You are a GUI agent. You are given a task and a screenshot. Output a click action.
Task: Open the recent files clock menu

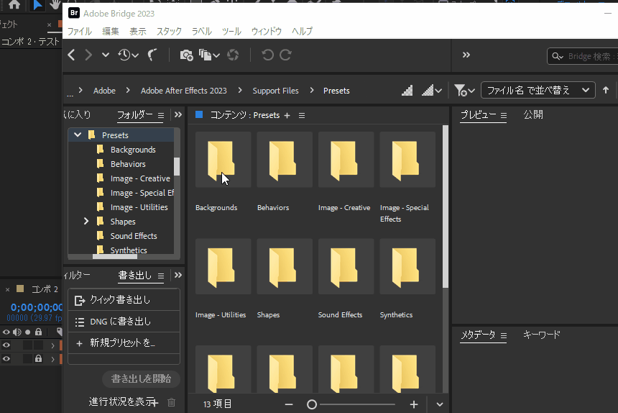128,55
